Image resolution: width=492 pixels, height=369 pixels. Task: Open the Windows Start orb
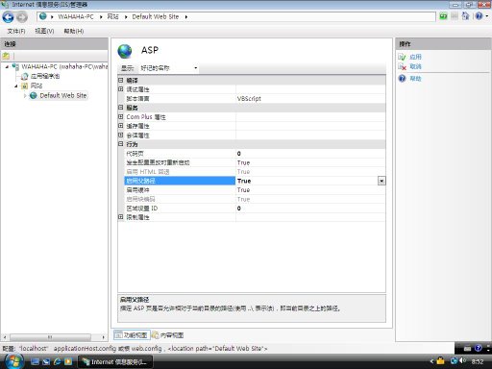13,361
